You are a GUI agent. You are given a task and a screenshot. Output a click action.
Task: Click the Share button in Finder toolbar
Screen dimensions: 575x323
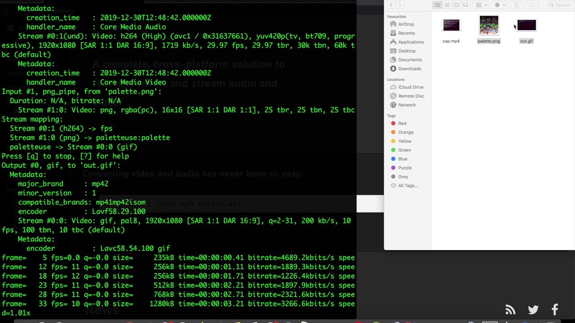[516, 5]
